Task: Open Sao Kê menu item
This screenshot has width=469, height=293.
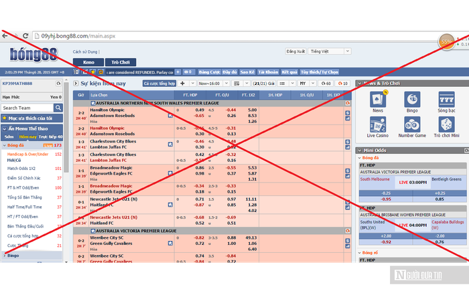Action: 247,72
